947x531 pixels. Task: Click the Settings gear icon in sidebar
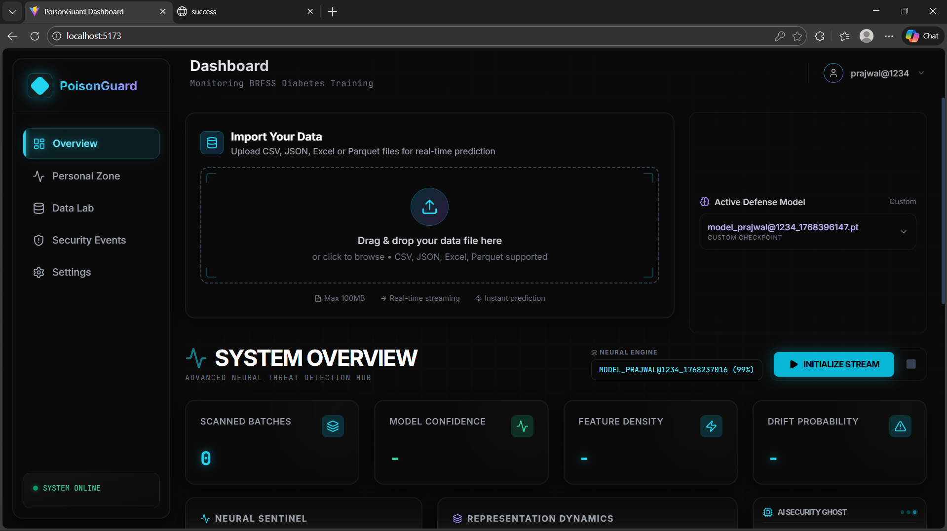pos(39,272)
